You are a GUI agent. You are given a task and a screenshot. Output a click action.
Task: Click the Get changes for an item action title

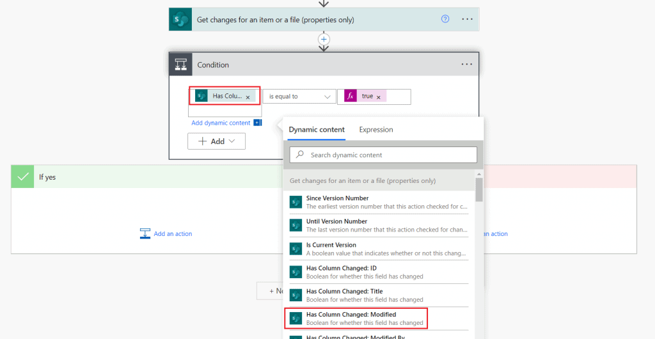pyautogui.click(x=276, y=20)
